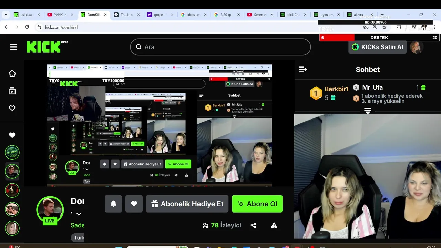
Task: Switch to the 'kicks ses' Google tab
Action: coord(194,15)
